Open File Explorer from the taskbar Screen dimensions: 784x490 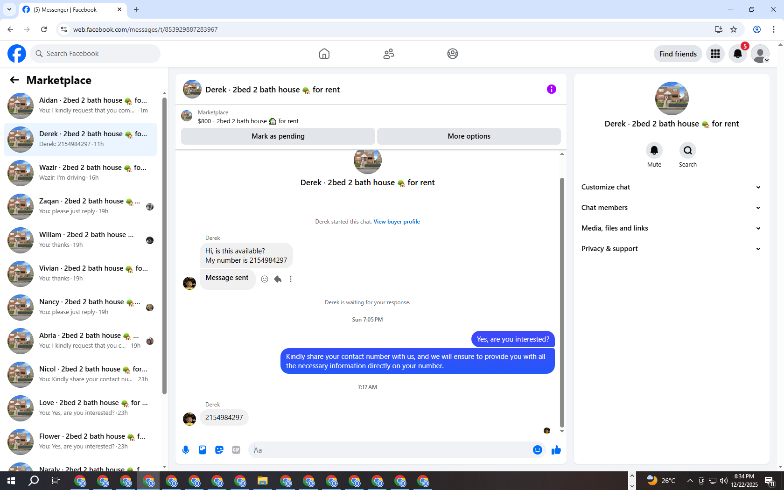[x=263, y=481]
